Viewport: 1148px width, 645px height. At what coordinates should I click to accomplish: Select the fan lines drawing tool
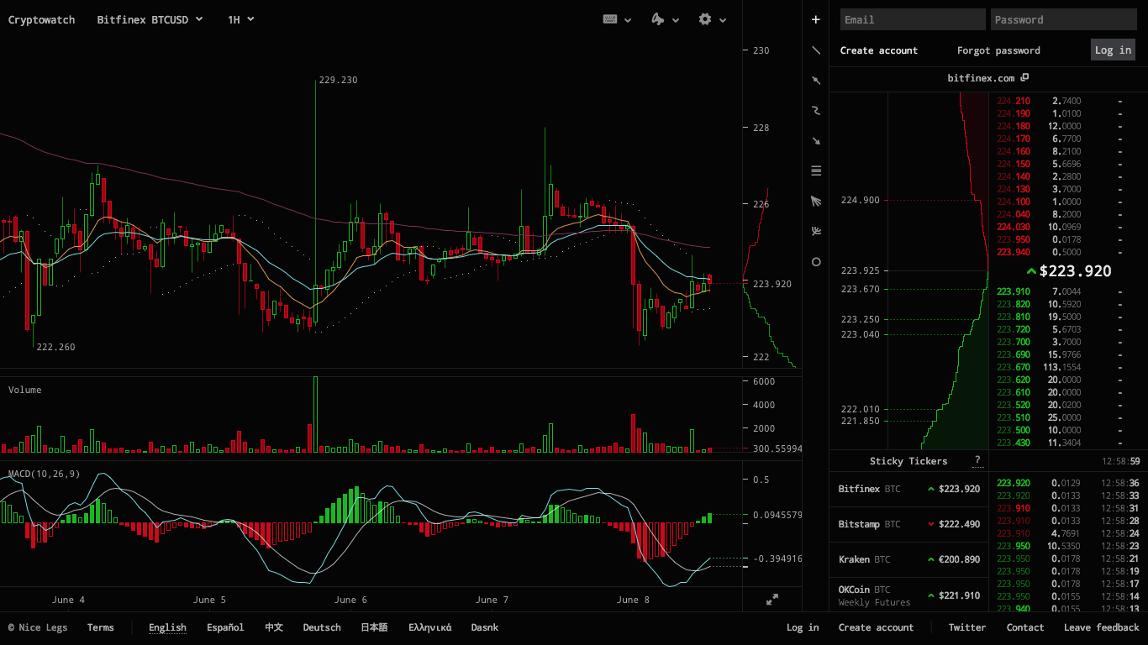(815, 201)
